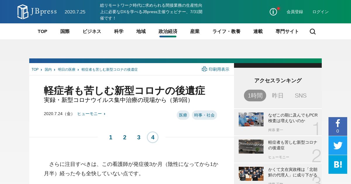Open ranking article 軽症者も苦しむ新型コロナの後遺症

click(293, 145)
